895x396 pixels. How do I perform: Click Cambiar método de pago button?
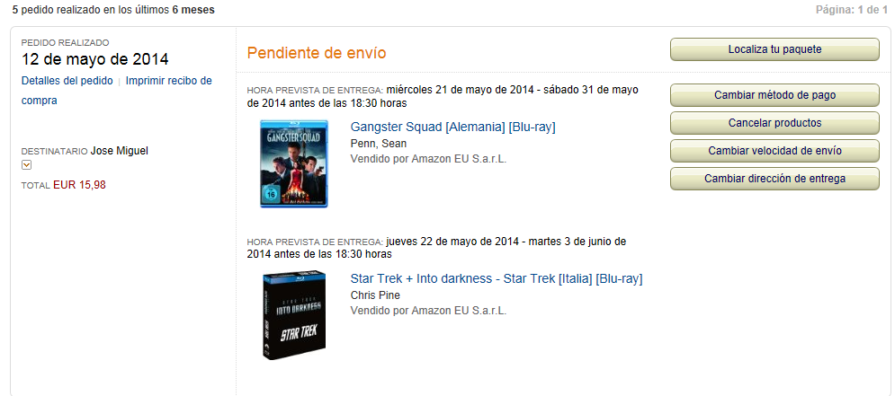pos(774,95)
